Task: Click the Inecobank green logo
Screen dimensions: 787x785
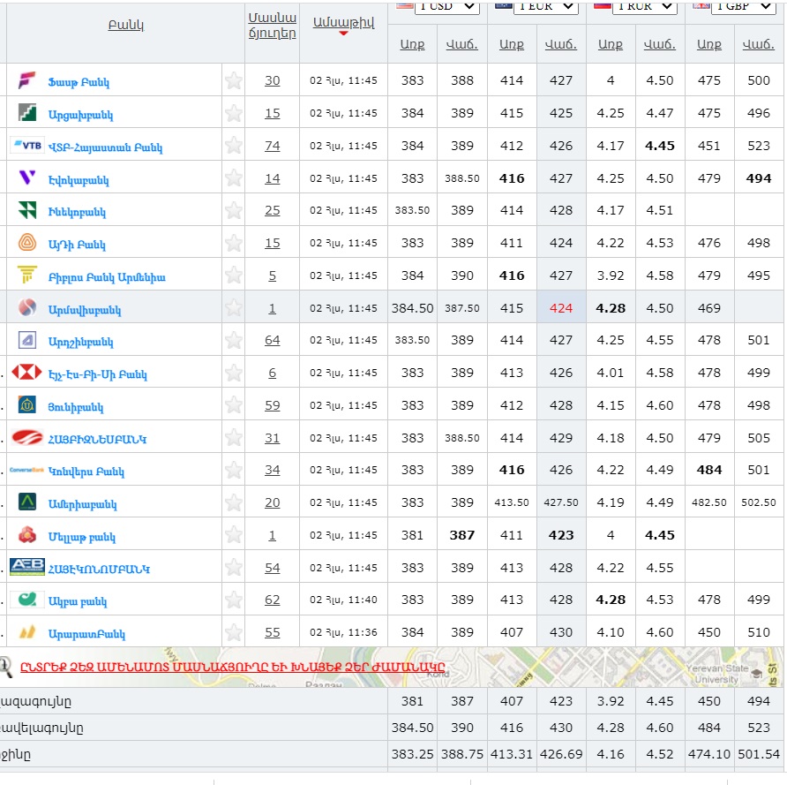Action: point(27,210)
